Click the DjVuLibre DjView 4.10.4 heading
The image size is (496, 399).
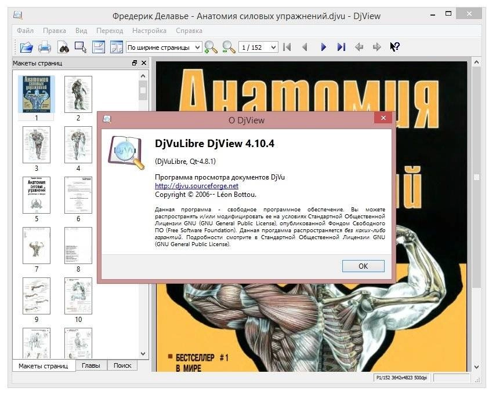click(x=215, y=144)
